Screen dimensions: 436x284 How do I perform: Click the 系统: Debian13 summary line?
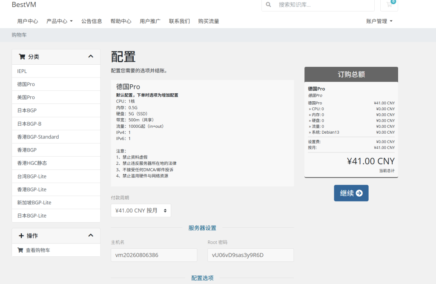[x=351, y=132]
